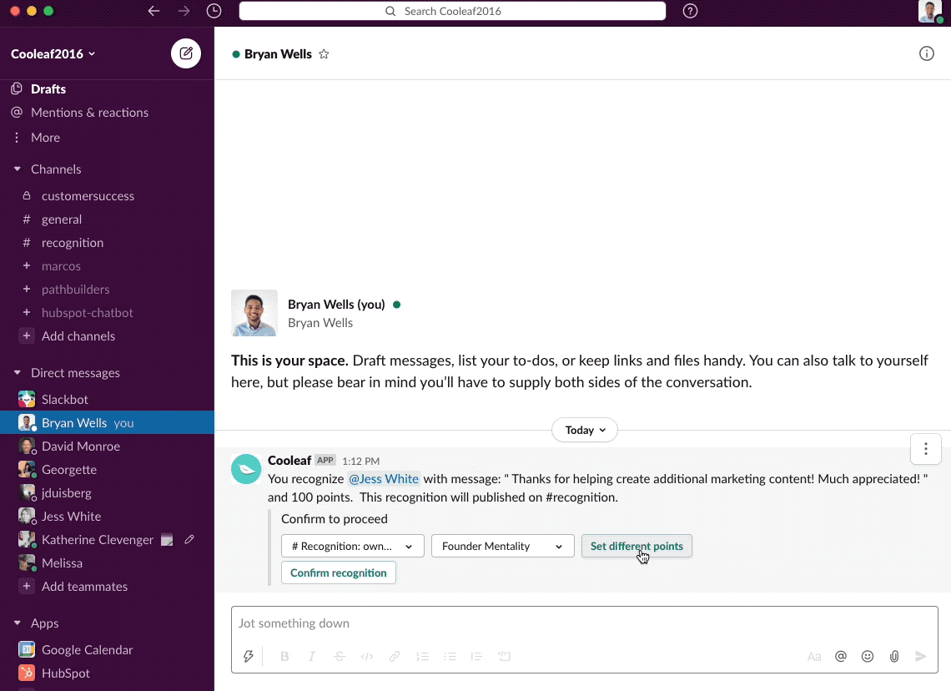Apply bold formatting in composer

point(284,657)
